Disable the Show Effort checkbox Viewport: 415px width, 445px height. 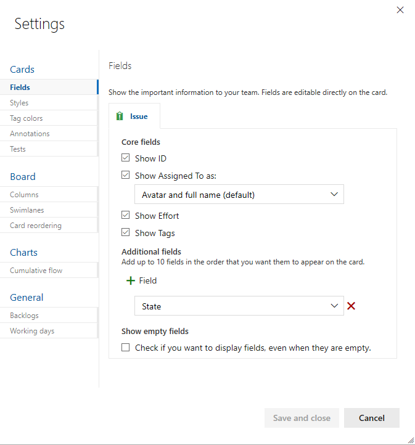(x=125, y=215)
